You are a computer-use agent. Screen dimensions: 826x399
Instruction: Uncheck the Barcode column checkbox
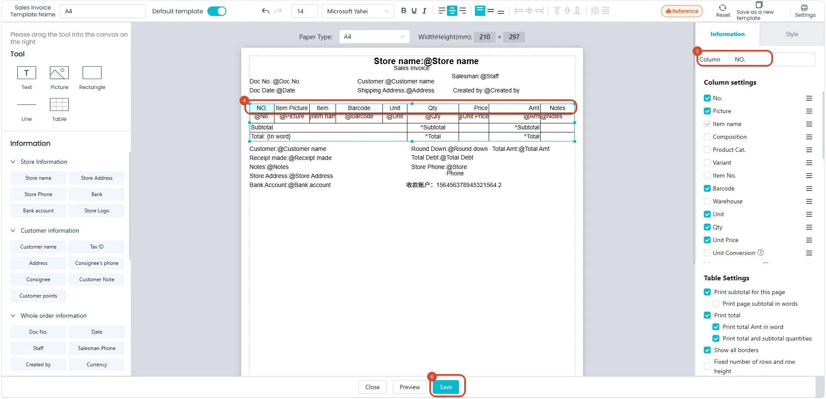pos(707,188)
